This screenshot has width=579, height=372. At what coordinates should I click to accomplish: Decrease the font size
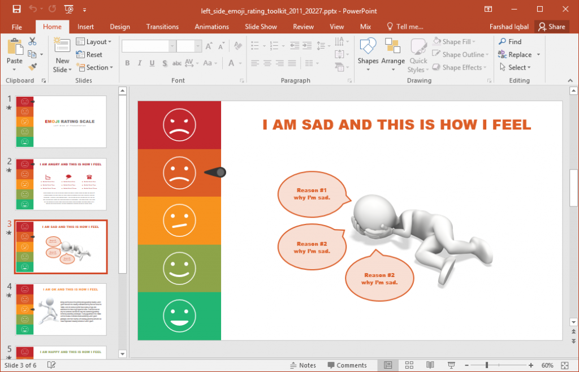(x=221, y=46)
